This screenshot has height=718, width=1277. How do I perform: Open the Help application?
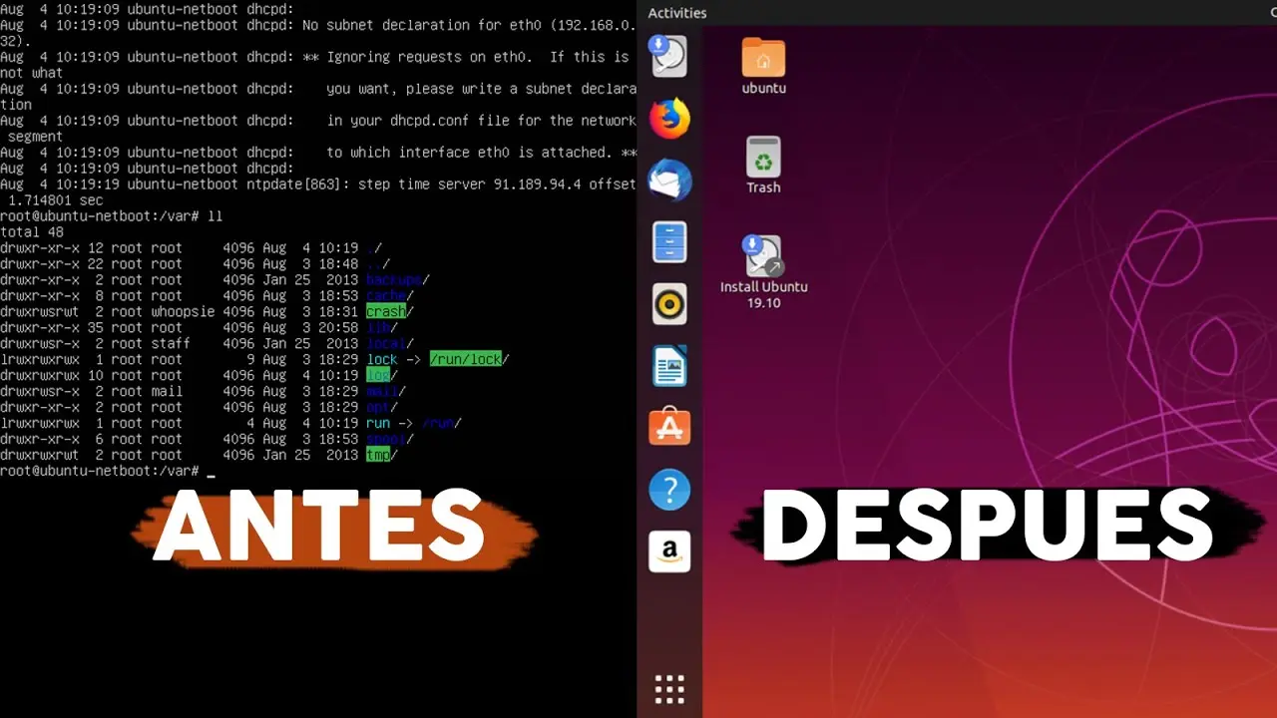coord(668,489)
